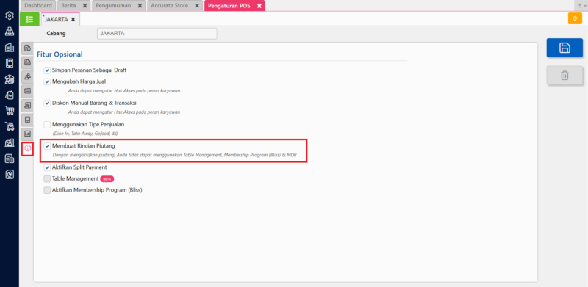The width and height of the screenshot is (588, 287).
Task: Click the Cabang input field showing JAKARTA
Action: (x=157, y=33)
